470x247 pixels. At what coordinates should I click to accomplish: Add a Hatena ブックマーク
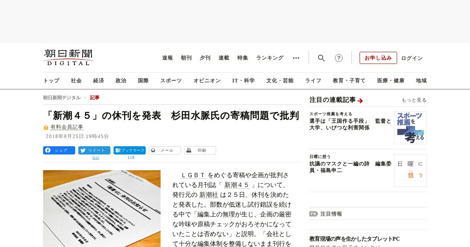[x=130, y=150]
